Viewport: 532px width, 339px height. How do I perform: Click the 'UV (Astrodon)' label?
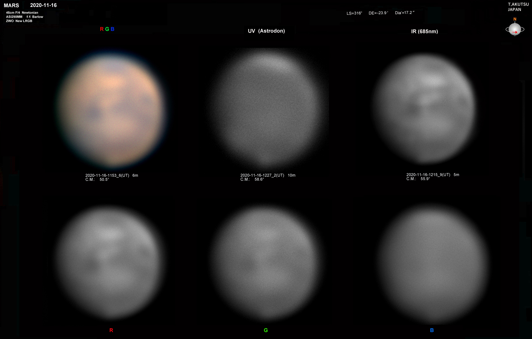pos(266,31)
